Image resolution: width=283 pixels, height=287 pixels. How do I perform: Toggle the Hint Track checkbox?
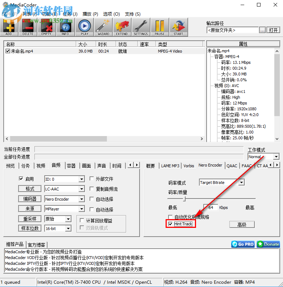[x=170, y=224]
